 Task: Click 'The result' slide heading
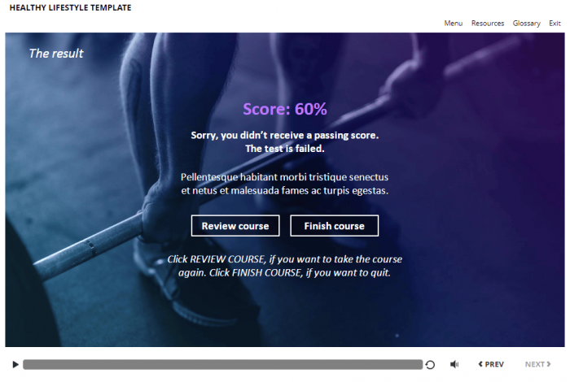(56, 54)
